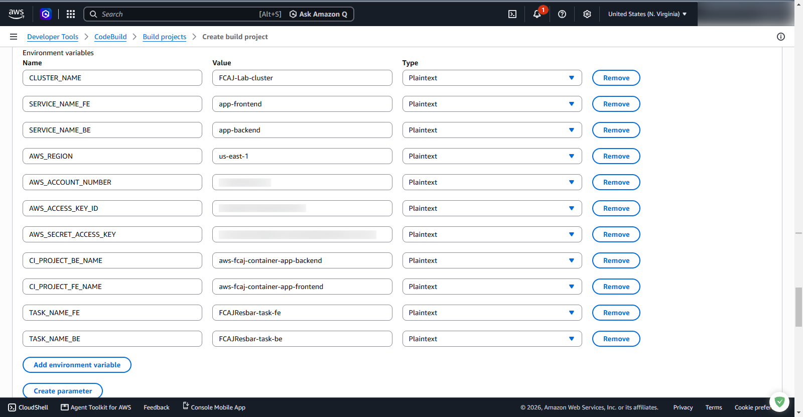The width and height of the screenshot is (803, 417).
Task: Open the AWS console home logo
Action: click(16, 14)
